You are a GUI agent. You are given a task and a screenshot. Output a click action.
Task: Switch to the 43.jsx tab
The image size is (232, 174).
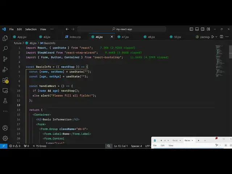pos(47,37)
